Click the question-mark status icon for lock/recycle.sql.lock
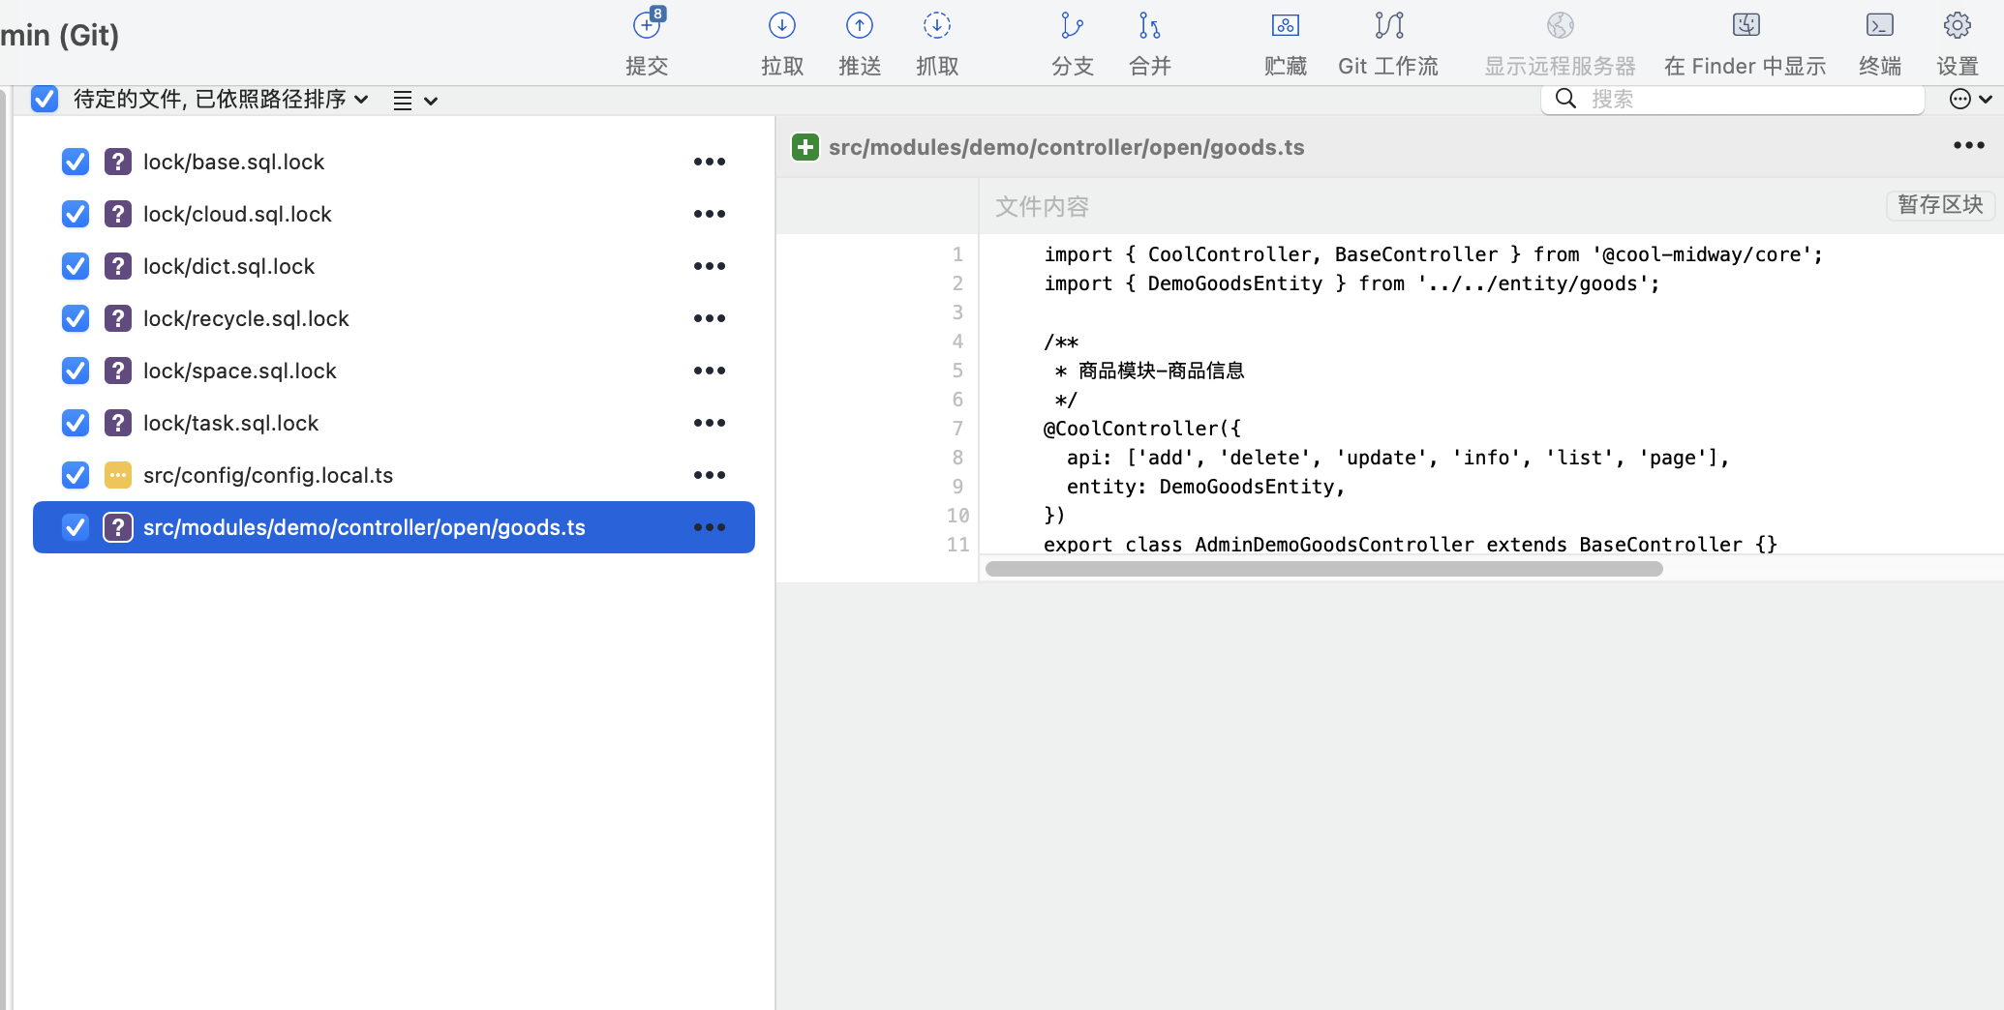The width and height of the screenshot is (2004, 1010). click(x=118, y=318)
